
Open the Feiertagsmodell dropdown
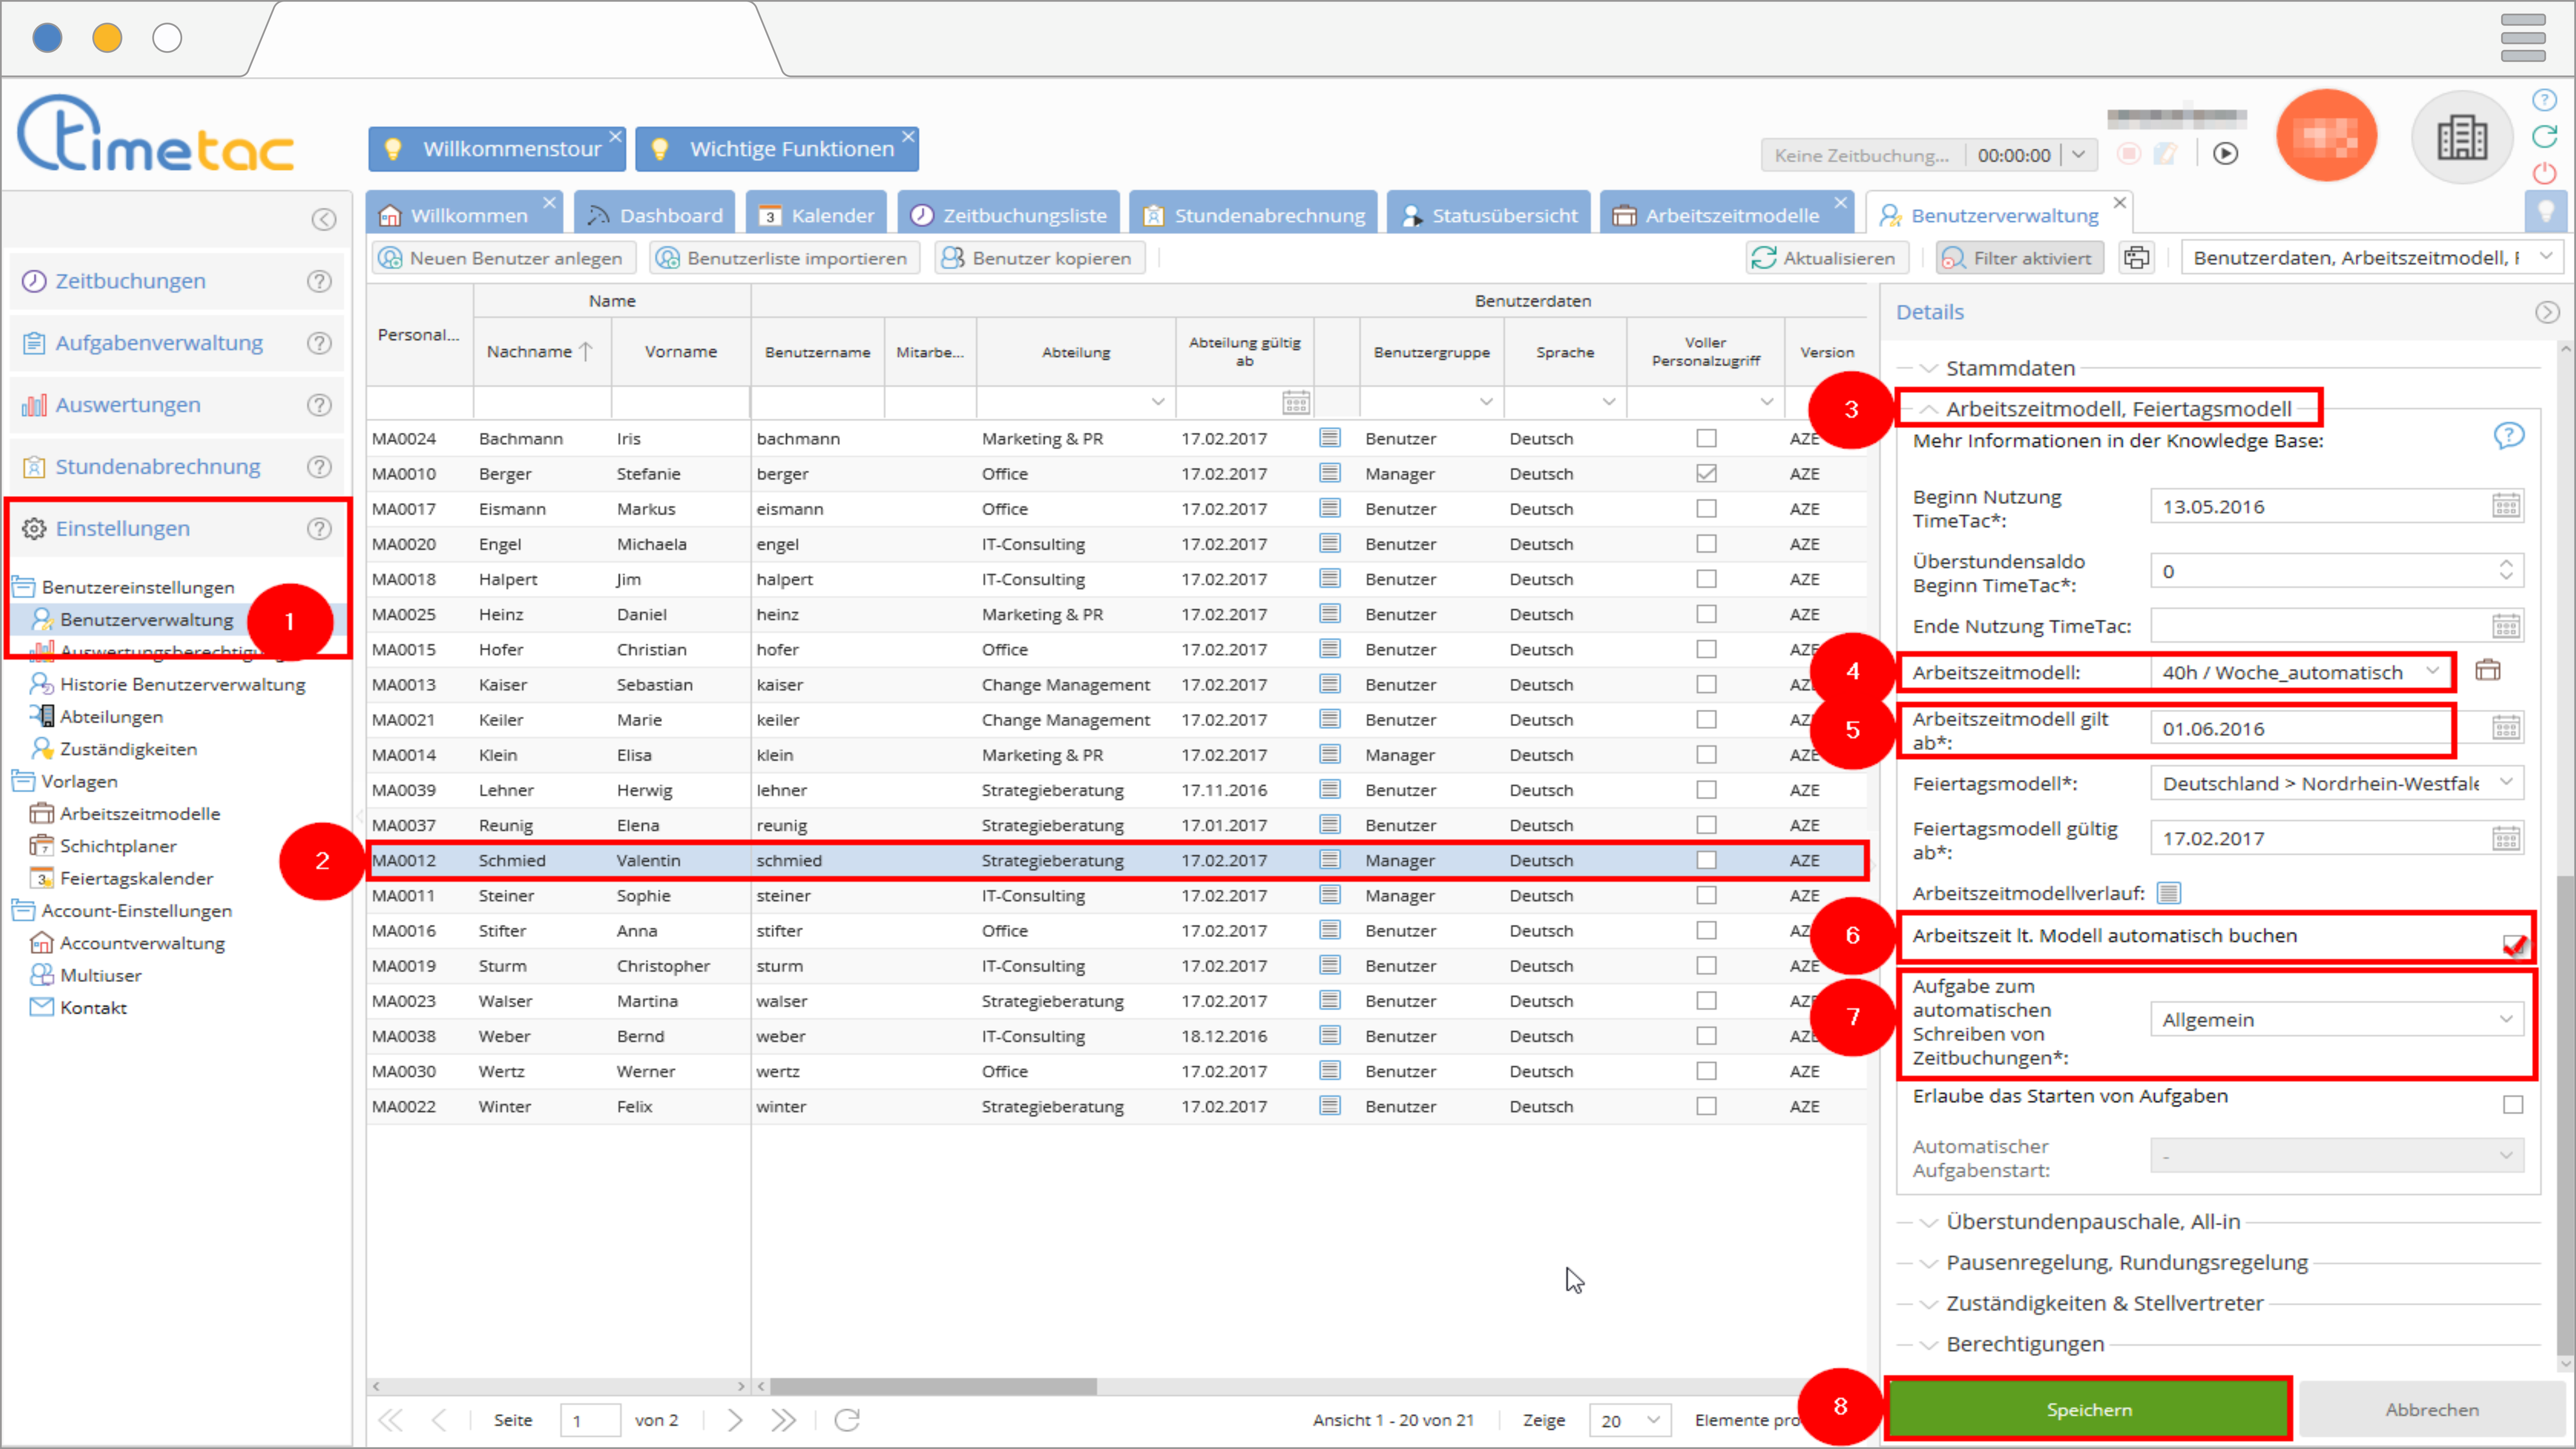click(2506, 782)
